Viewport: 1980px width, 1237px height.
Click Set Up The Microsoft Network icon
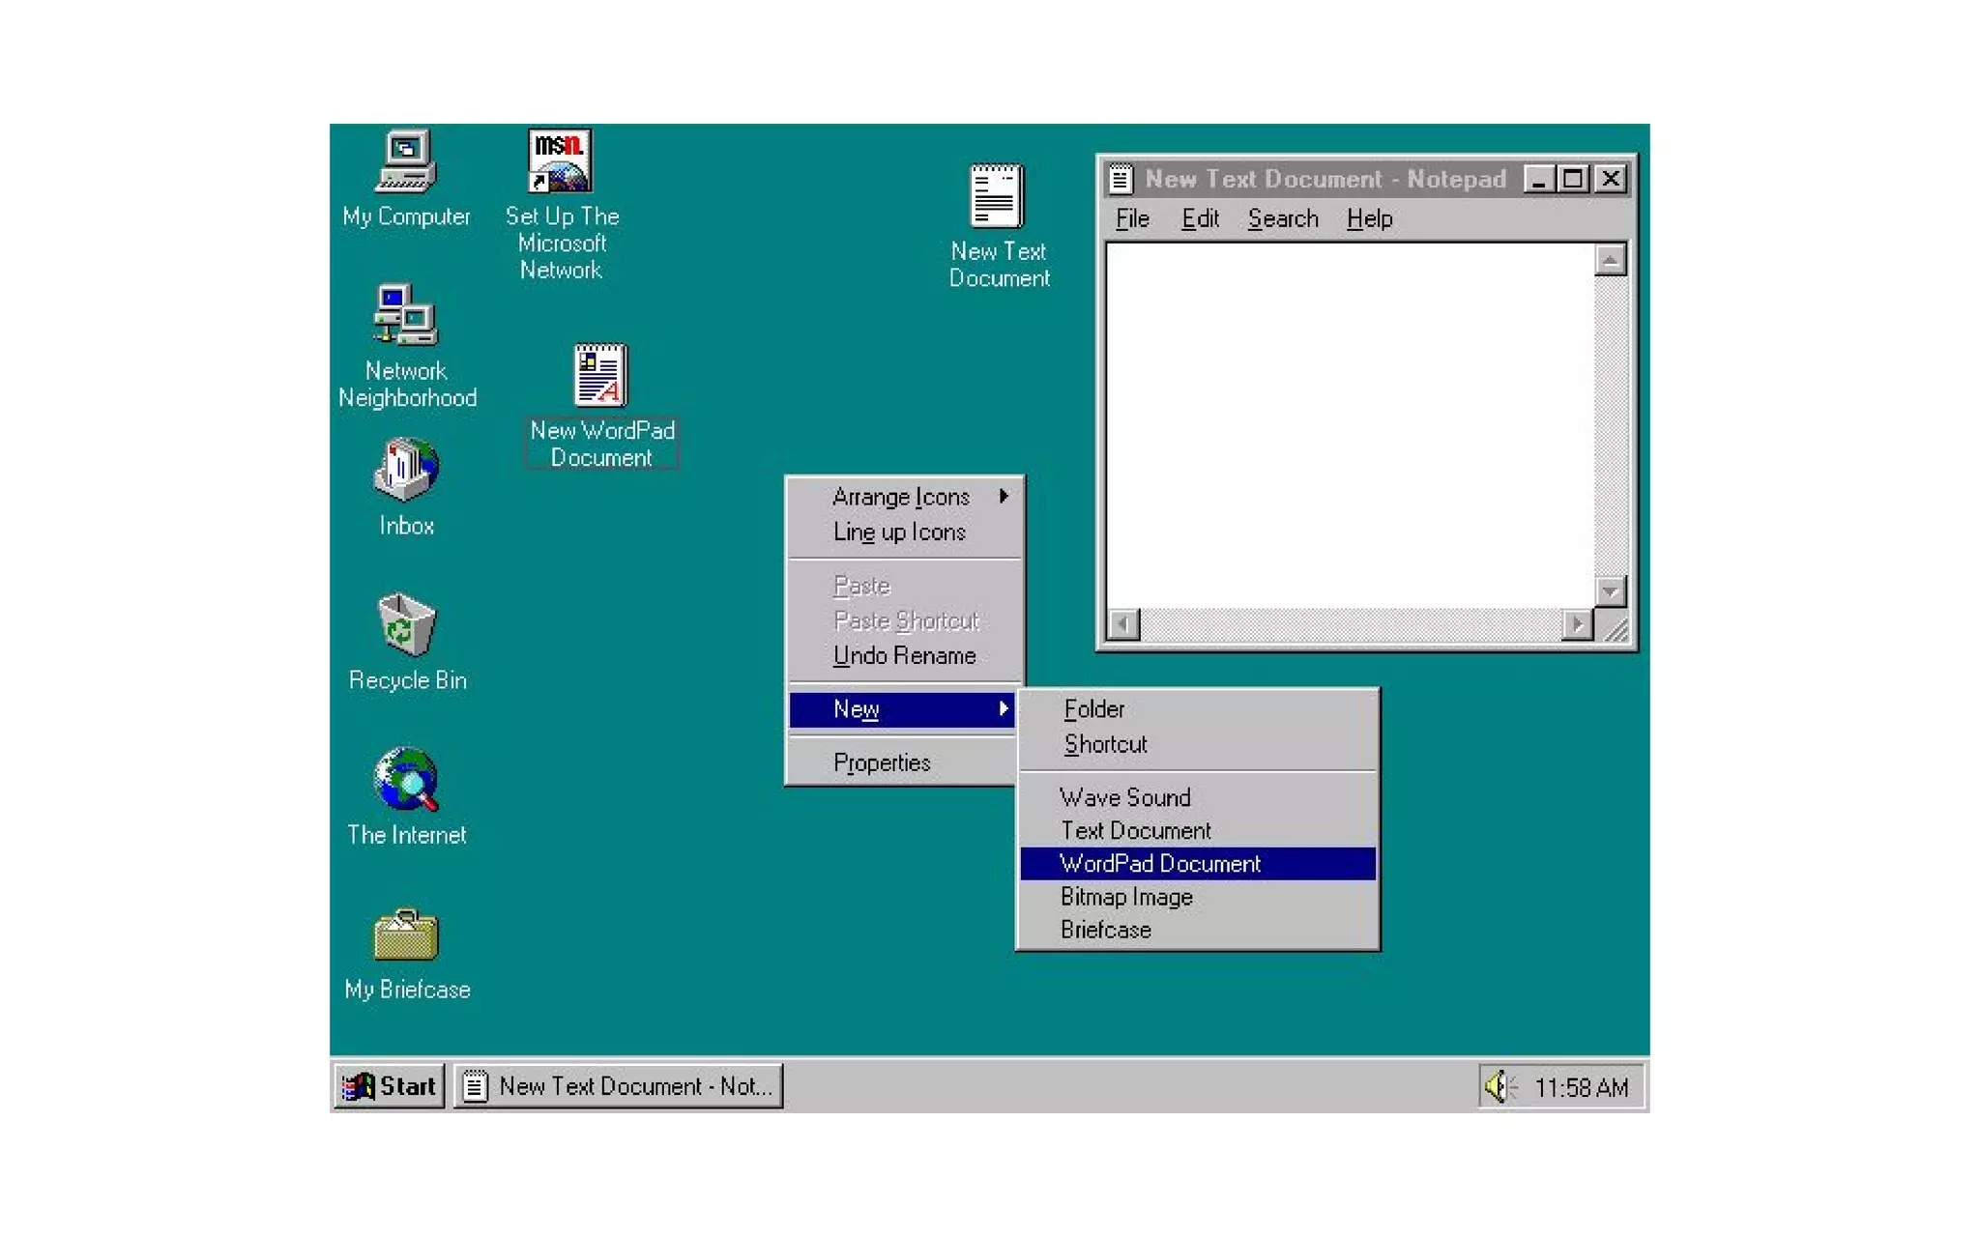561,162
